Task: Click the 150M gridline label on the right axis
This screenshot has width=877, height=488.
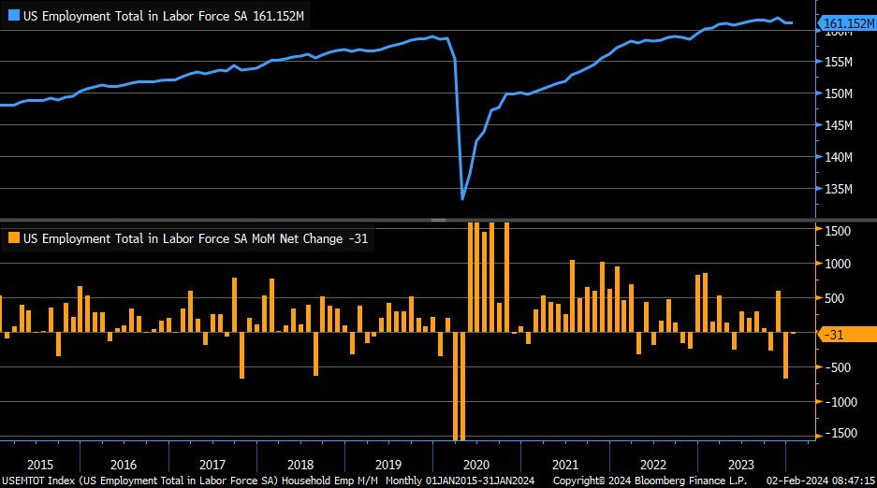Action: pos(838,93)
